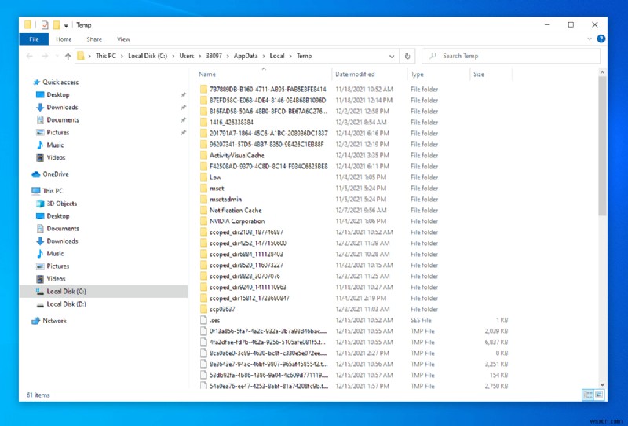Click the 12/15/2021 10:52 AM date of .ses

tap(363, 320)
